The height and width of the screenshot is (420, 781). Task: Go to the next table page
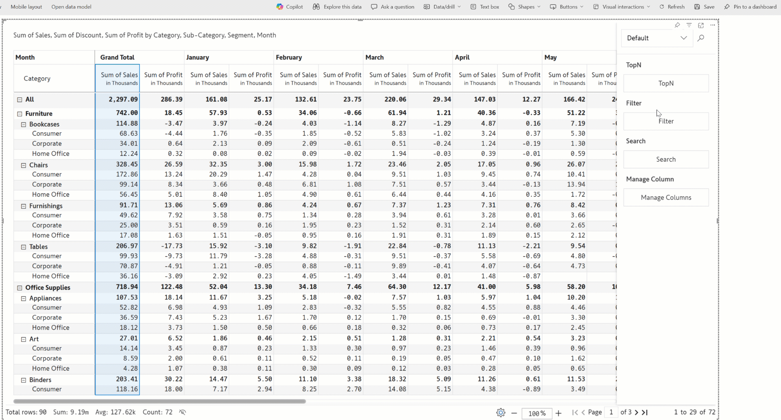[x=637, y=413]
